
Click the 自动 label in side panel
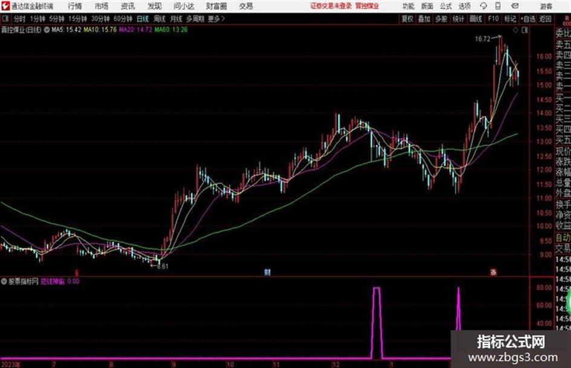[x=563, y=237]
